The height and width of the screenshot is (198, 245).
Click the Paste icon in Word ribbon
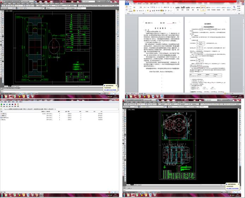point(127,7)
